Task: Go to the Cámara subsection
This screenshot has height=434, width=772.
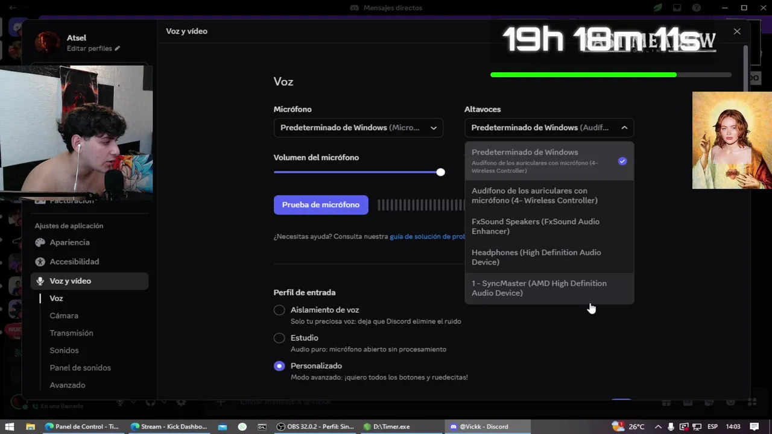Action: (x=64, y=316)
